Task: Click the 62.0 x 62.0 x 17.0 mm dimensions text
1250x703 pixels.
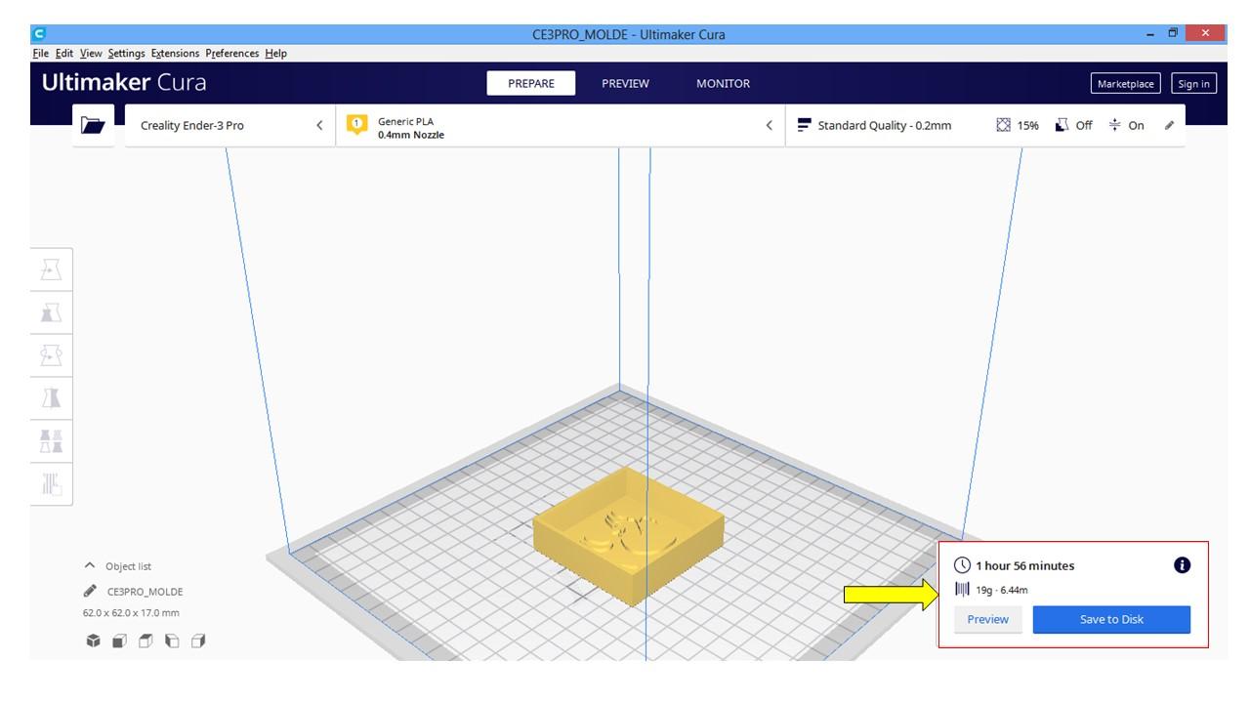Action: pos(131,613)
